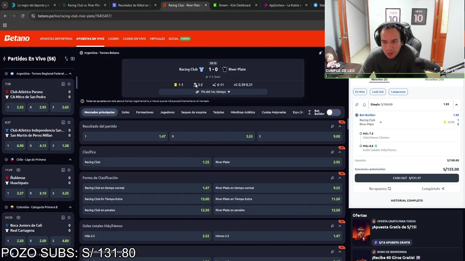Favorite the Boca Juniors de Cali match star
Image resolution: width=465 pixels, height=261 pixels.
click(69, 217)
